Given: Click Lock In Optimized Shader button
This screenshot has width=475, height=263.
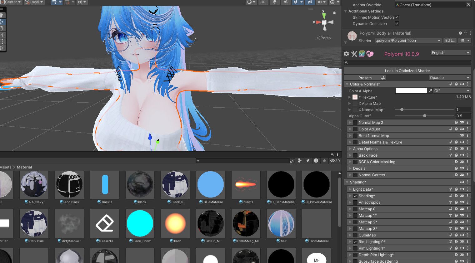Looking at the screenshot, I should (407, 71).
